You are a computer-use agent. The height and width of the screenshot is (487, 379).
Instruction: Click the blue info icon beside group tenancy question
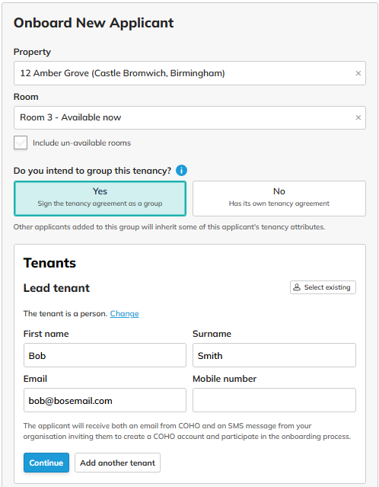point(181,170)
